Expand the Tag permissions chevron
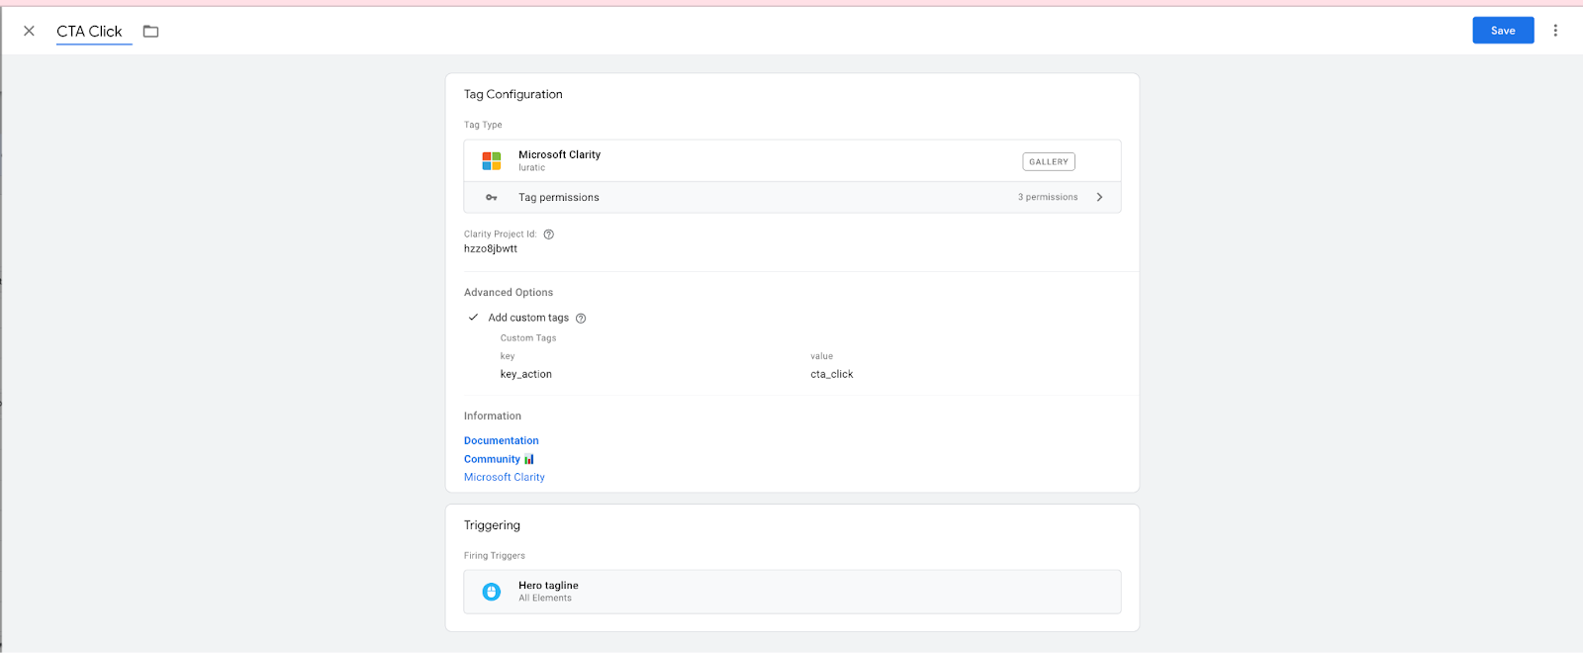 tap(1099, 197)
